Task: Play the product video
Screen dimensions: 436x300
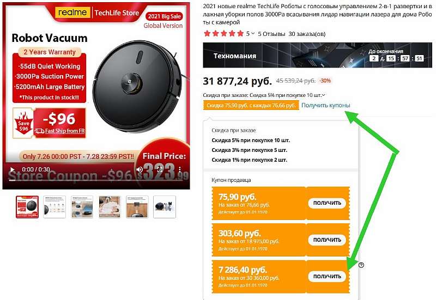Action: tap(12, 169)
